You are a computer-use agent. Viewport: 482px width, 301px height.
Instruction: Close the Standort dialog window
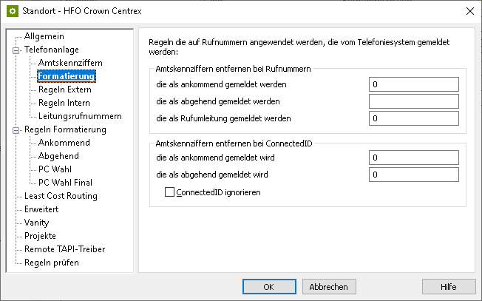tap(467, 12)
